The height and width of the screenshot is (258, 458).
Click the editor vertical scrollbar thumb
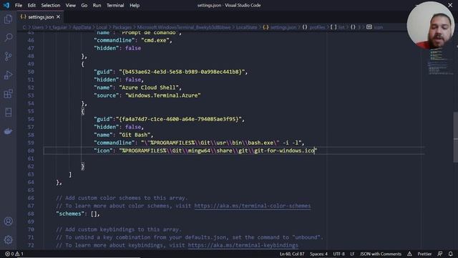pyautogui.click(x=455, y=137)
